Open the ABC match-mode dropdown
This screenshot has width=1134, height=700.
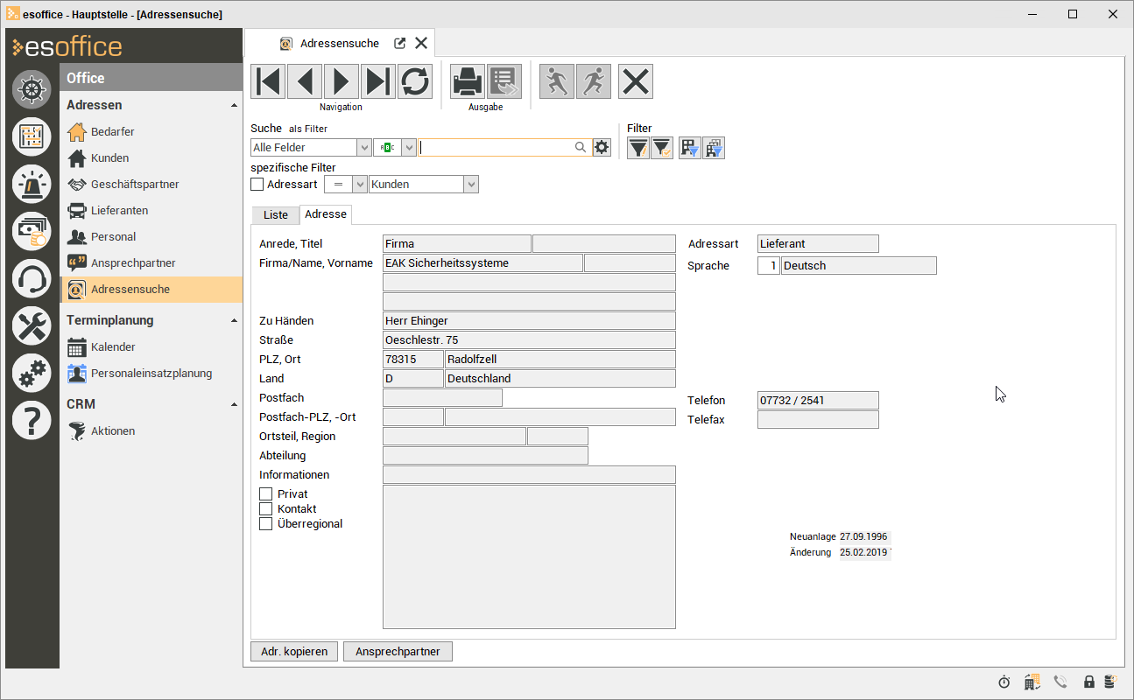point(408,148)
